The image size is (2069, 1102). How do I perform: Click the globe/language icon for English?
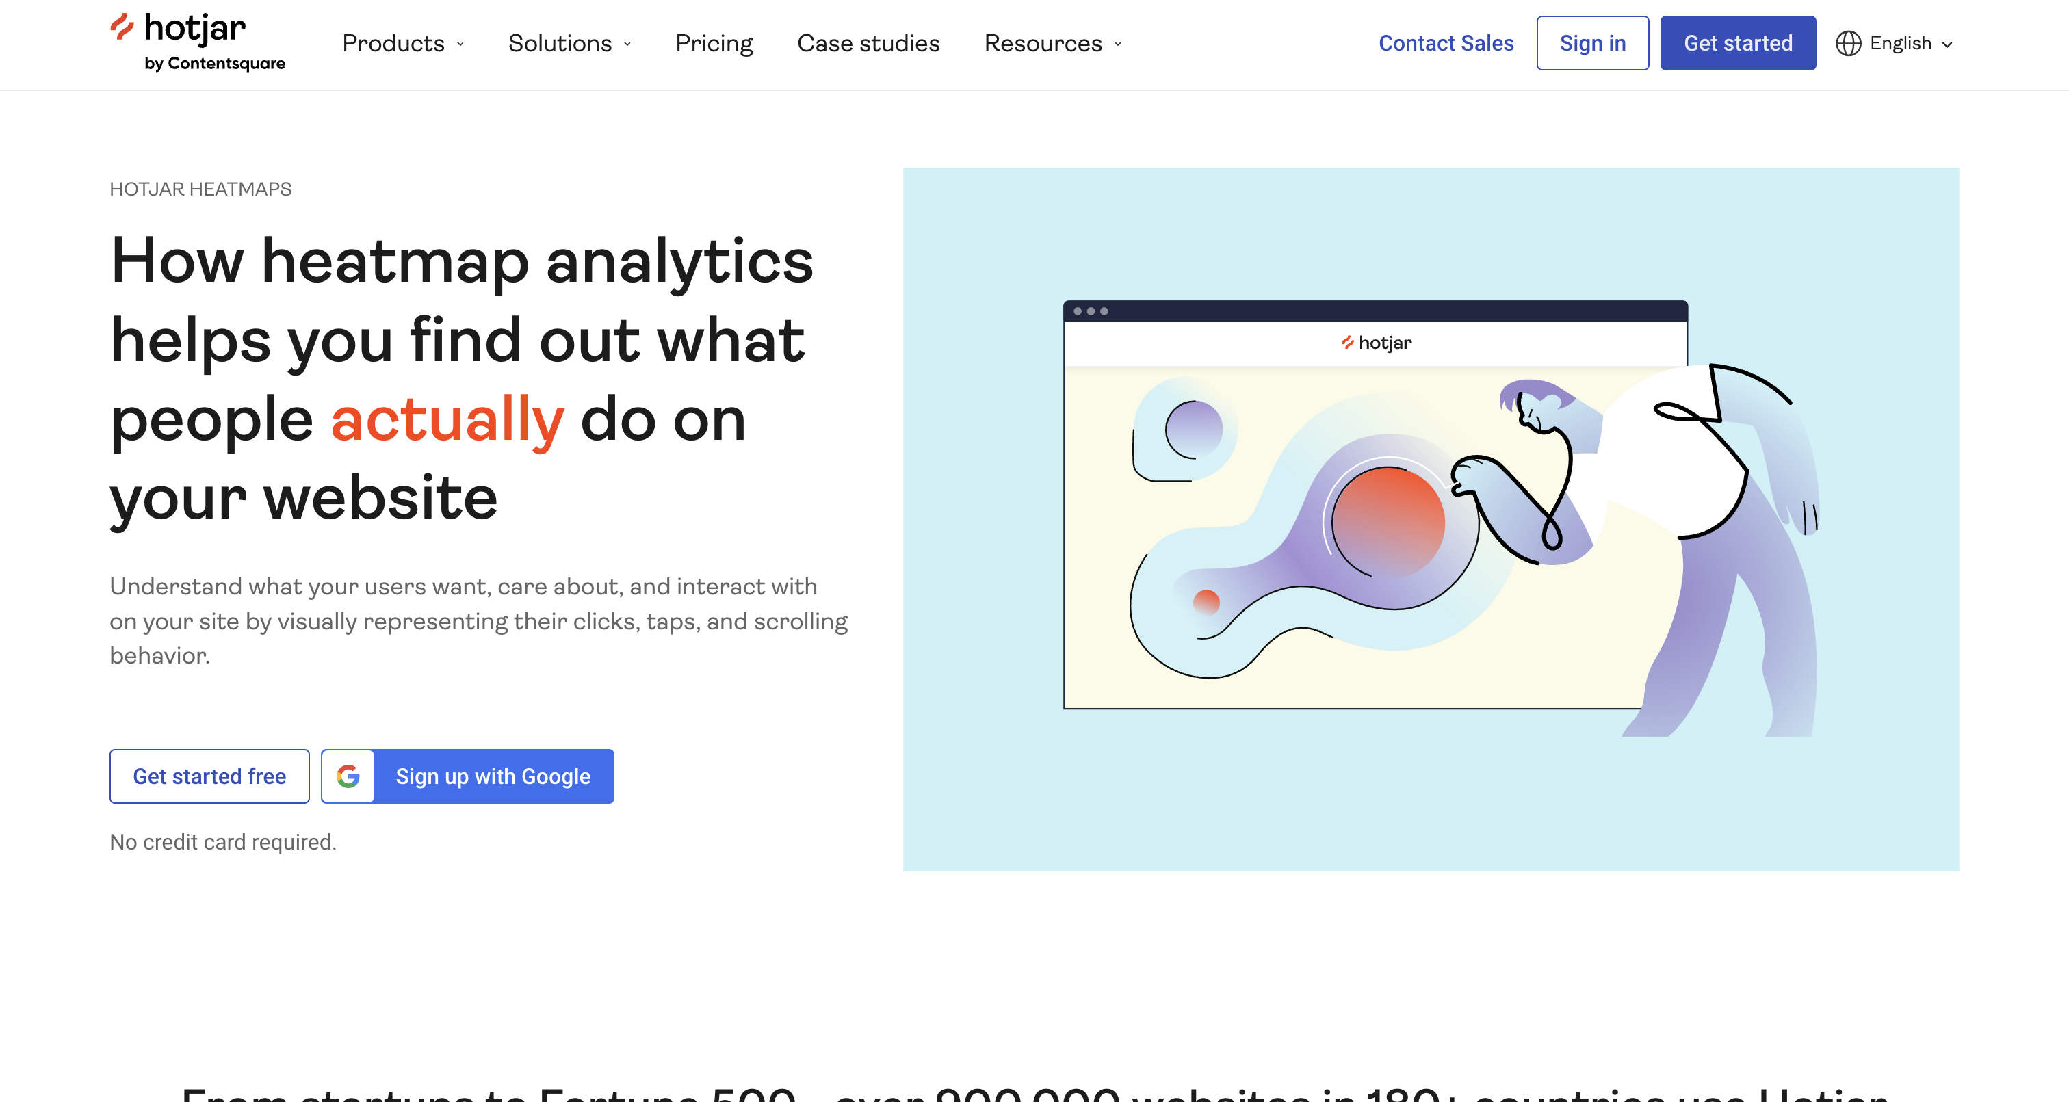click(1849, 44)
